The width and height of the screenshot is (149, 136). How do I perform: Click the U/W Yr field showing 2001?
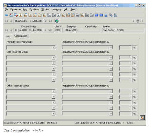[58, 30]
